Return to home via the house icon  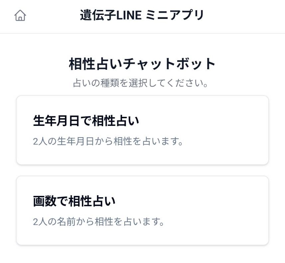(20, 16)
